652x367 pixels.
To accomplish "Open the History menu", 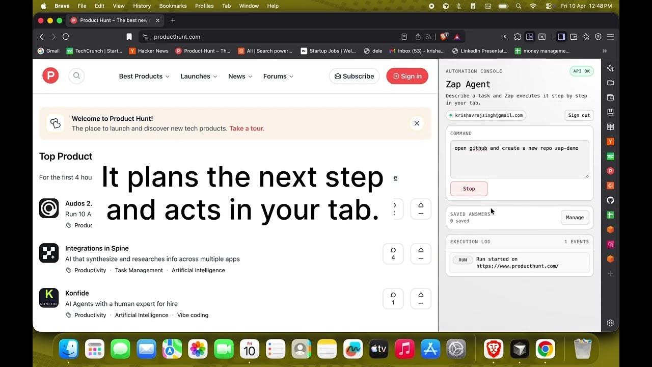I will tap(142, 6).
